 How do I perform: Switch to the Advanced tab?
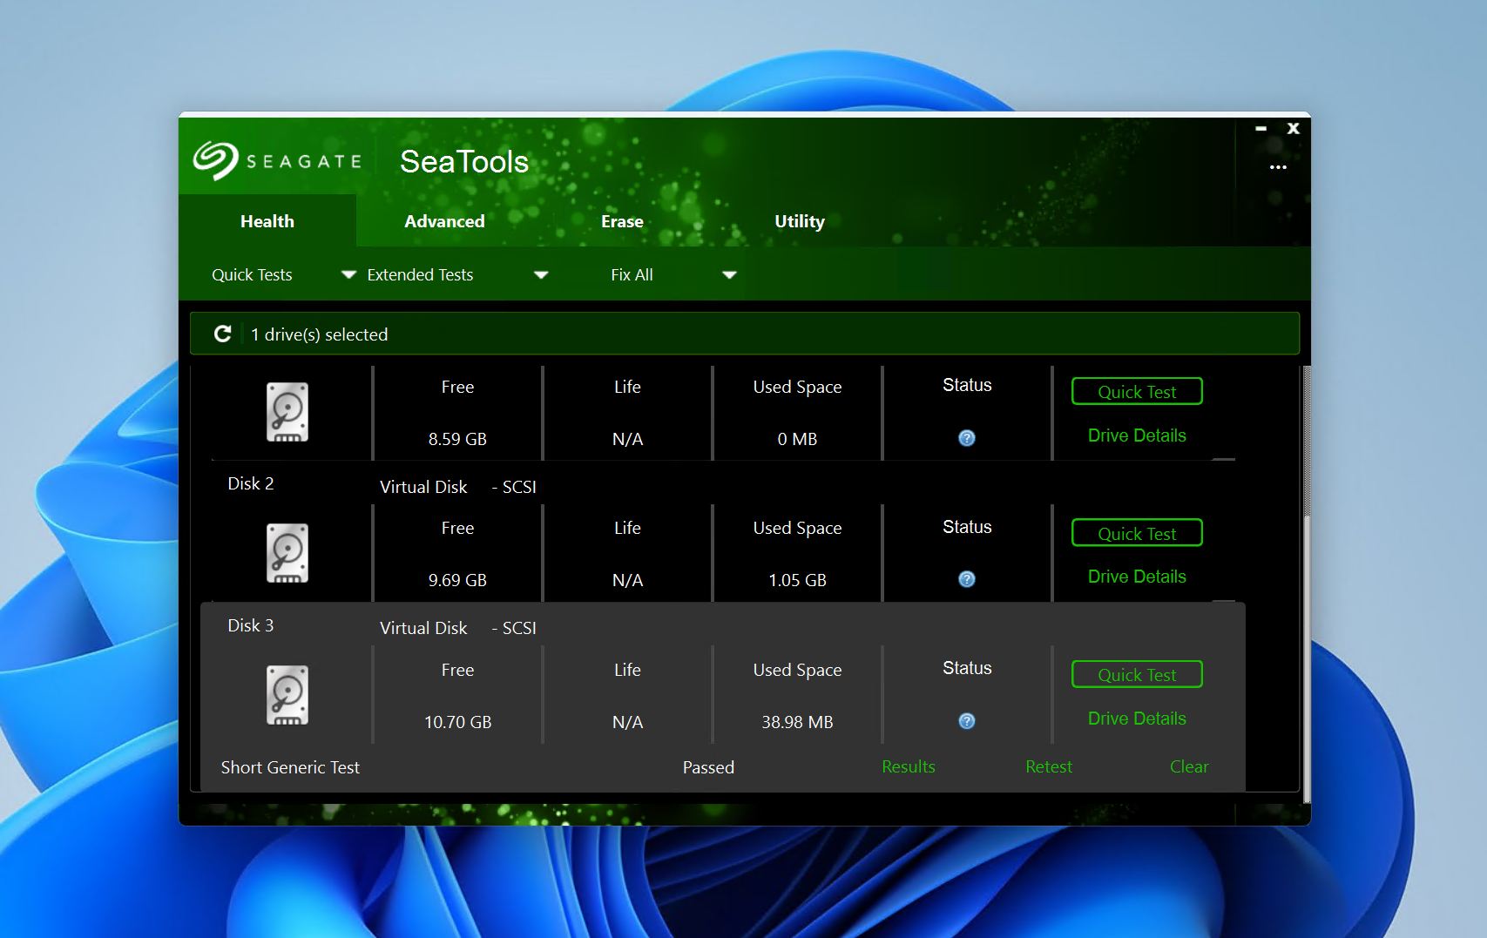tap(444, 221)
